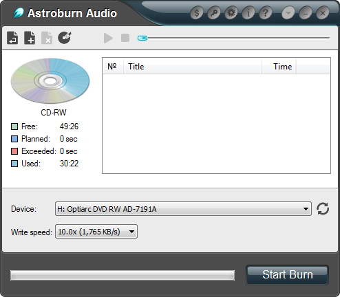Click the erase disc icon

(65, 38)
